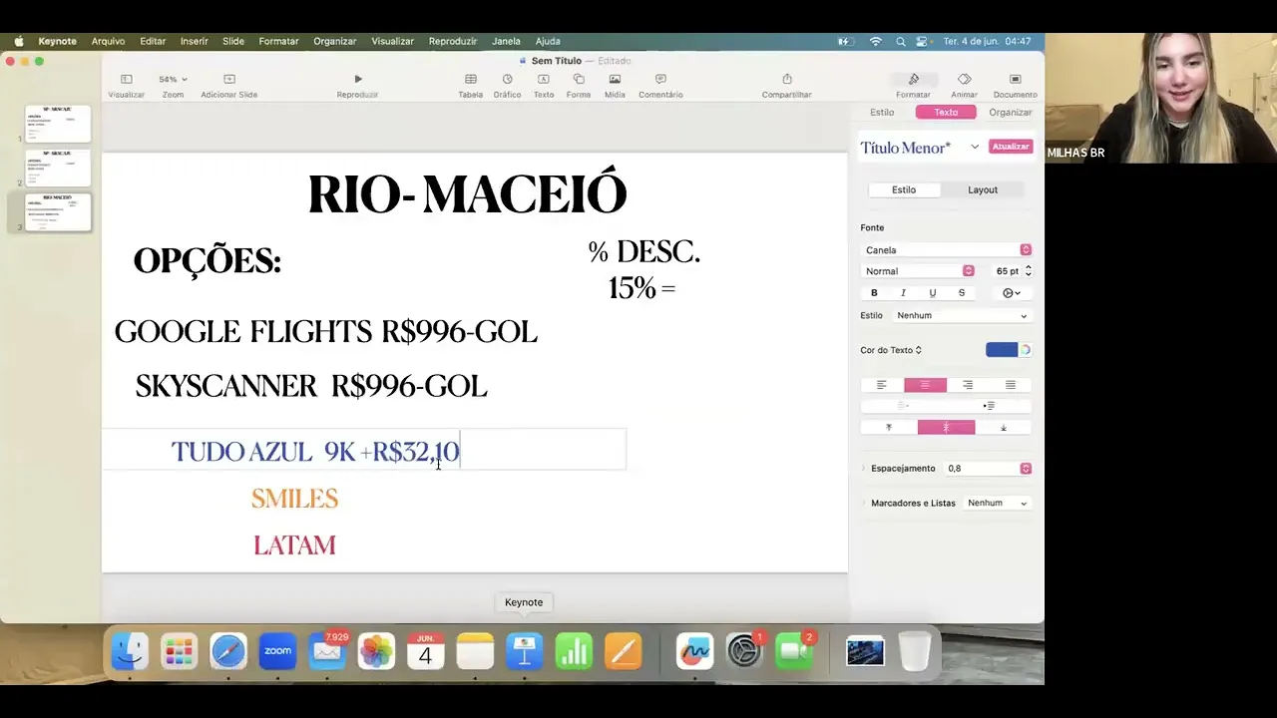Viewport: 1277px width, 718px height.
Task: Insert a table with Tabela tool
Action: click(470, 86)
